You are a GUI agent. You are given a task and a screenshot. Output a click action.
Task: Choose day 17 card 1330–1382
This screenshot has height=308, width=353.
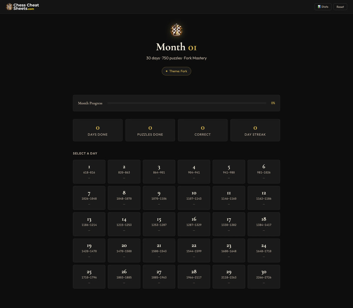[229, 224]
